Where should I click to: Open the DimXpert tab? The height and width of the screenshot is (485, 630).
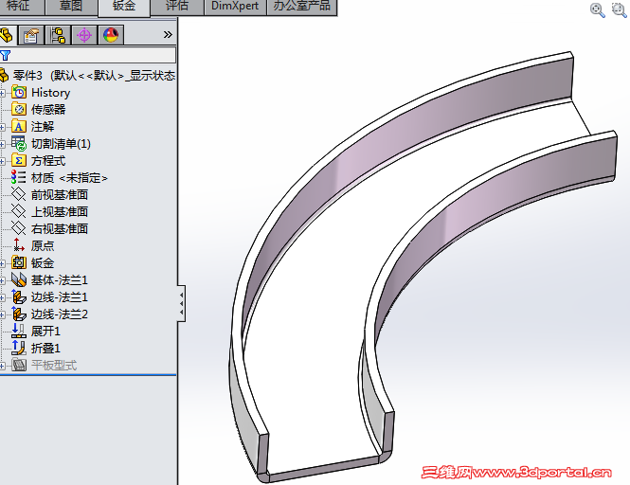pyautogui.click(x=235, y=7)
